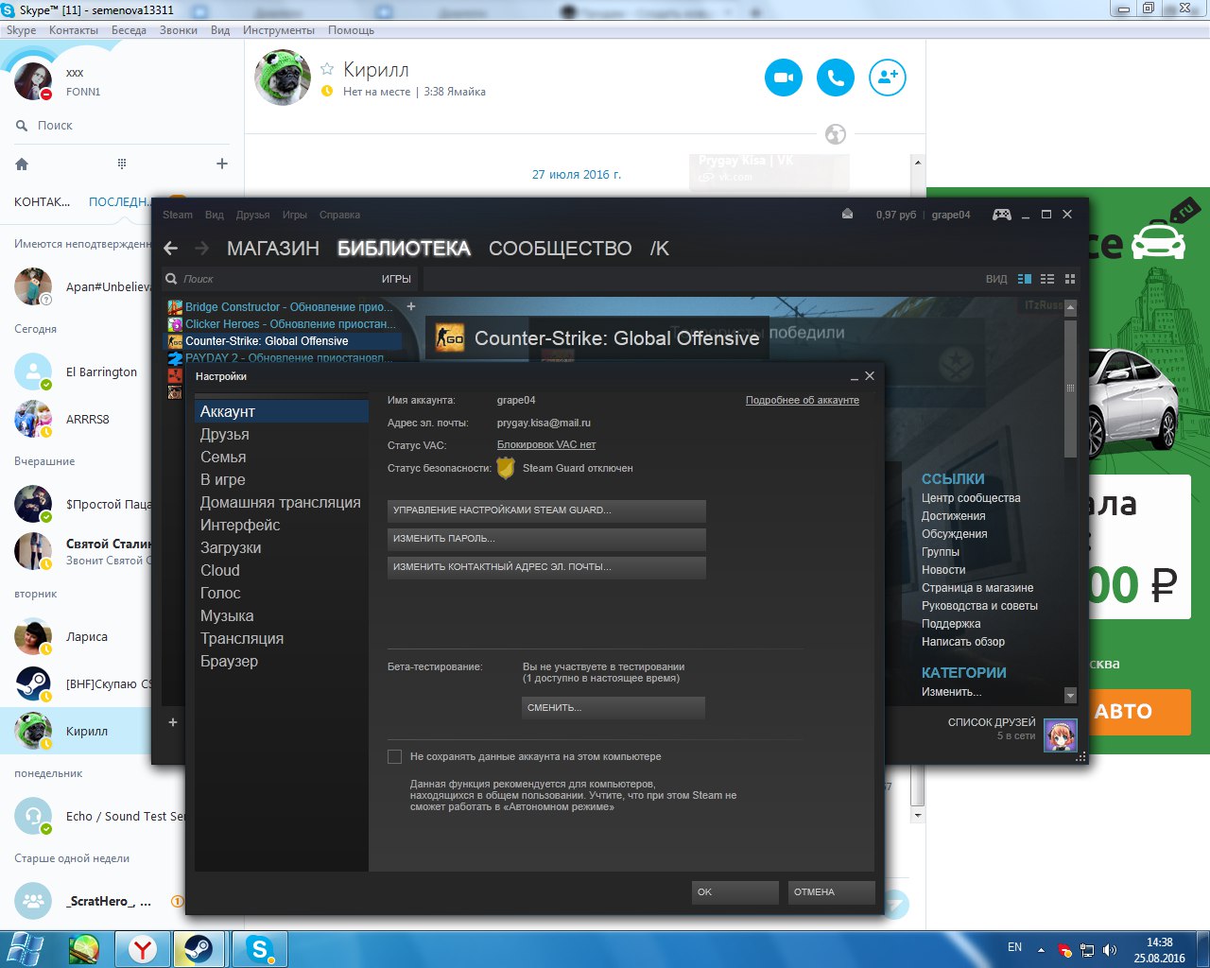Open the "Подробнее об аккаунте" link
This screenshot has width=1210, height=968.
click(x=803, y=400)
